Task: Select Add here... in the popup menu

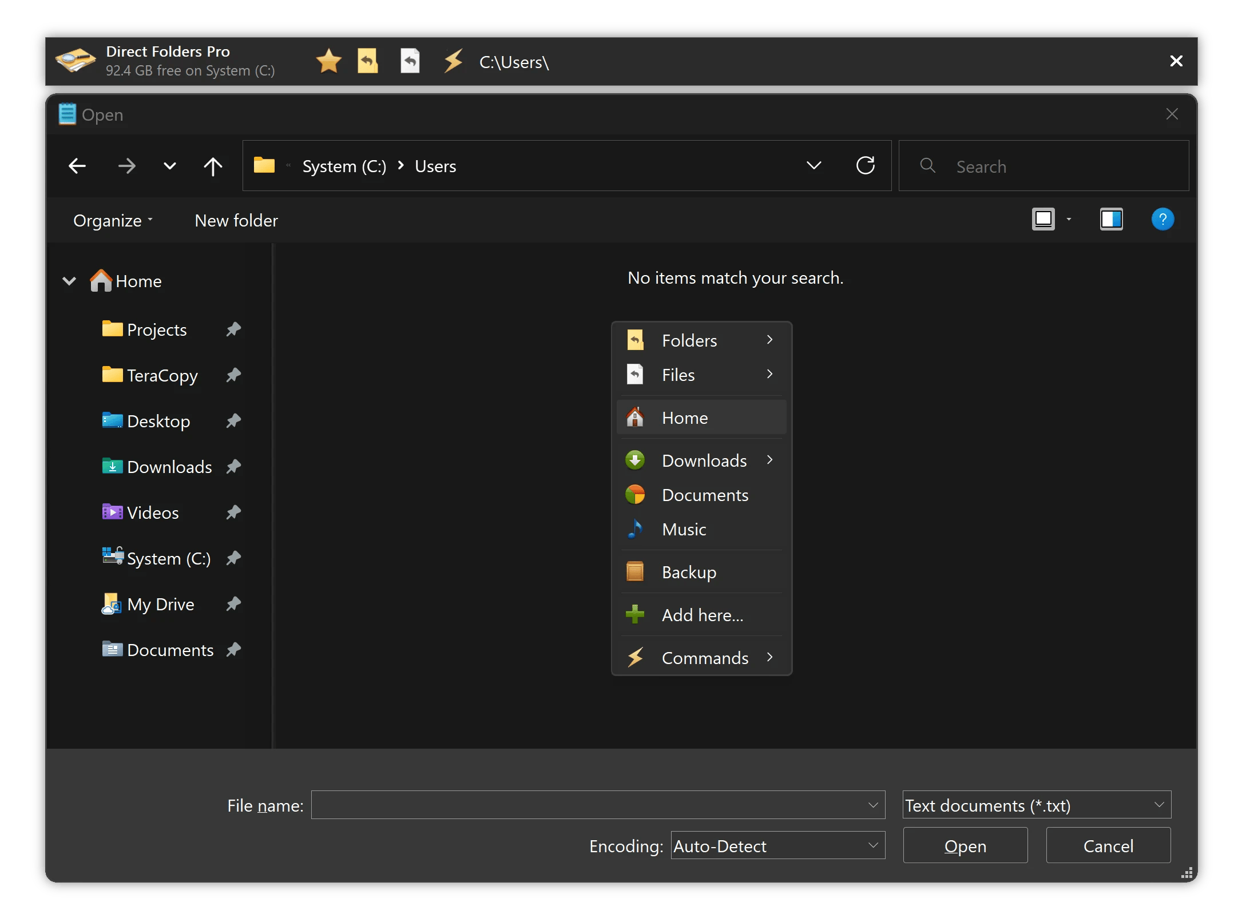Action: (x=701, y=615)
